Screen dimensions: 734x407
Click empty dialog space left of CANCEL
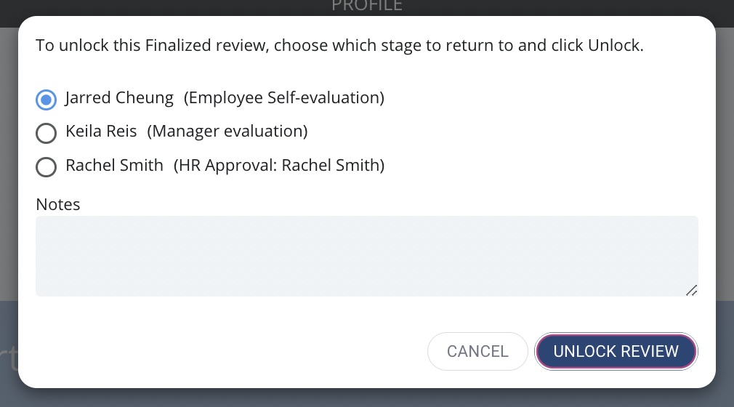(225, 351)
